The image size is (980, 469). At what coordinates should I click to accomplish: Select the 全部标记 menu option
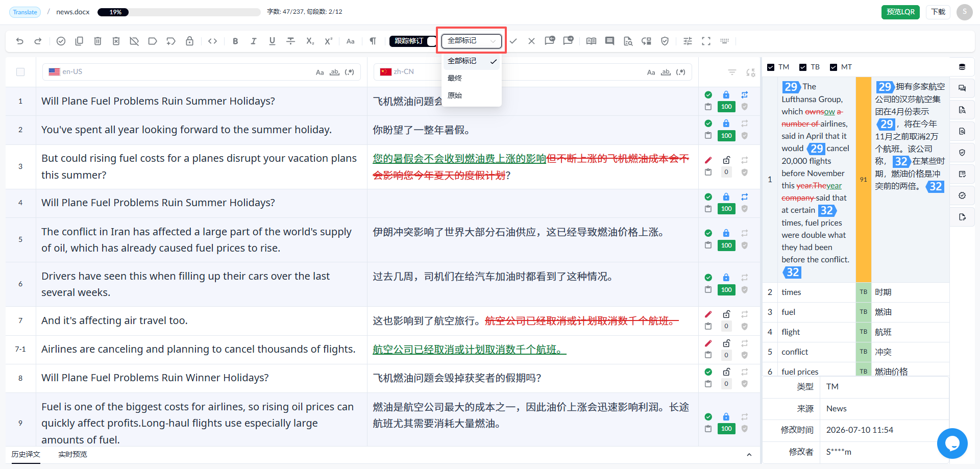(x=472, y=61)
